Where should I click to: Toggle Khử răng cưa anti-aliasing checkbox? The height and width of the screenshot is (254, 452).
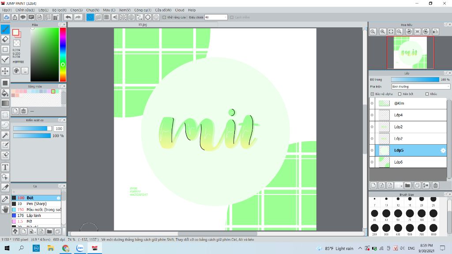pyautogui.click(x=164, y=17)
